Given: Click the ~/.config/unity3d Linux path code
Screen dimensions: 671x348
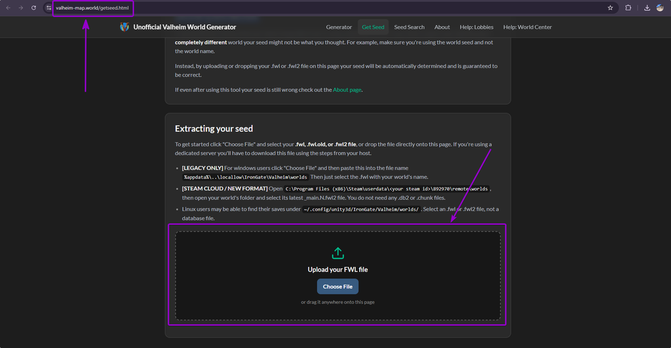Looking at the screenshot, I should [361, 209].
